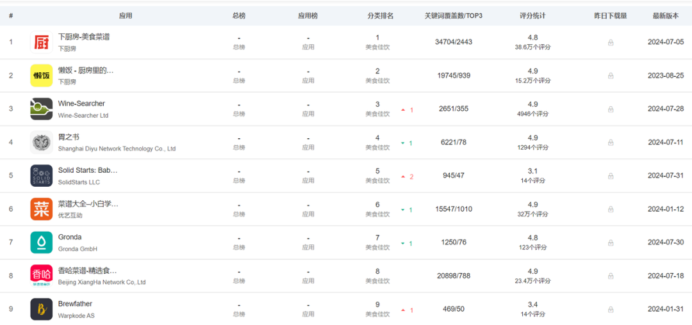Screen dimensions: 692x325
Task: Click keyword count 20898/788
Action: point(454,276)
